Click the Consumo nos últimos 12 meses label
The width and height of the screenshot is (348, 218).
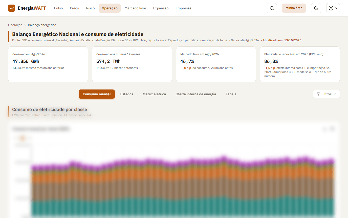point(118,54)
